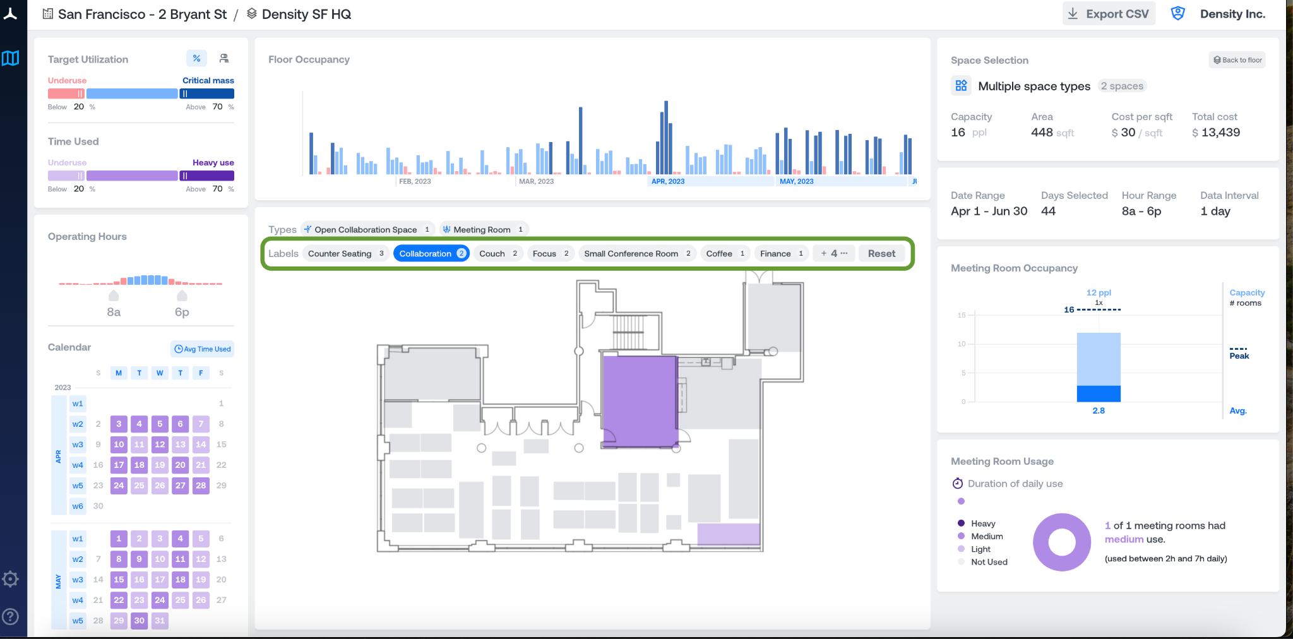Reset the label filters
The image size is (1293, 639).
pyautogui.click(x=881, y=253)
